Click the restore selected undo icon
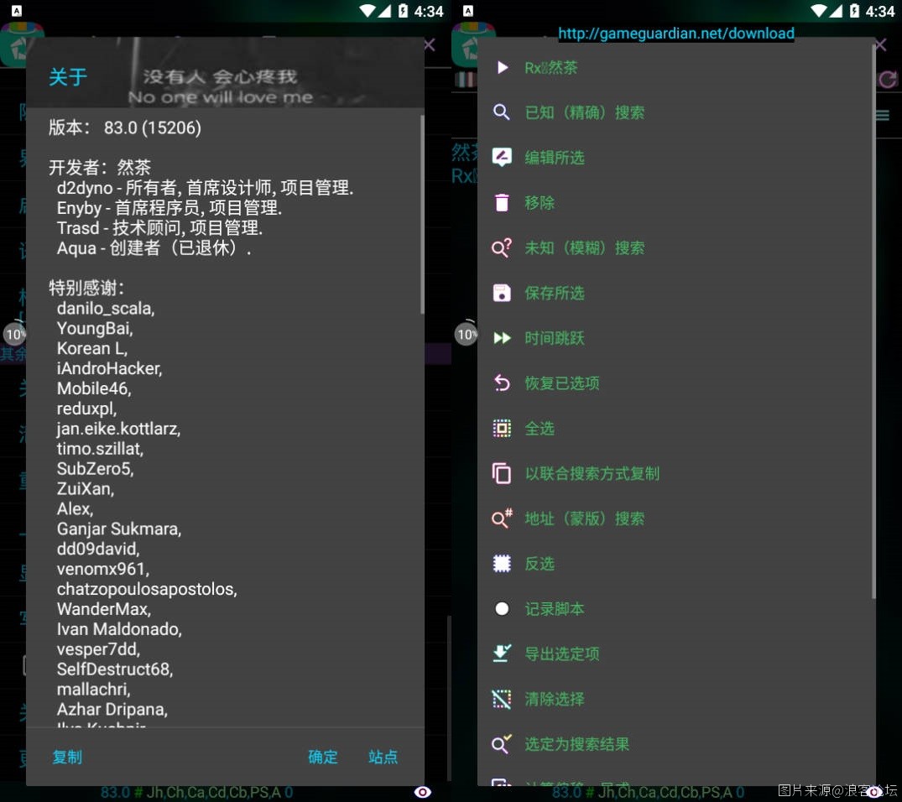The width and height of the screenshot is (902, 802). coord(502,383)
